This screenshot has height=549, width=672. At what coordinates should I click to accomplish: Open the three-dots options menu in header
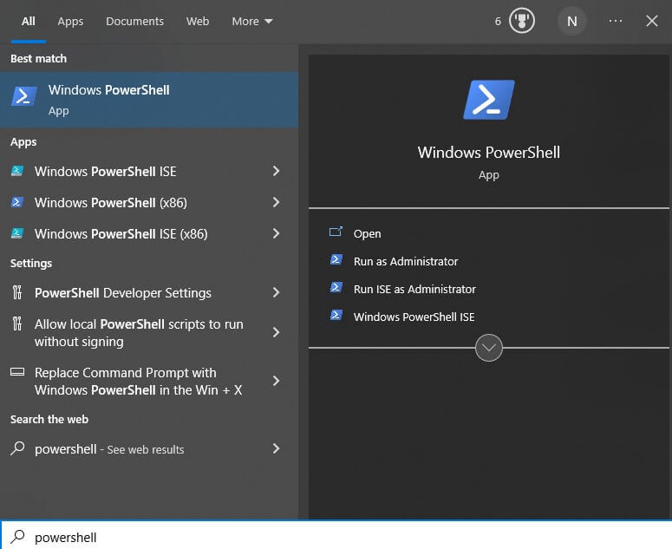616,21
